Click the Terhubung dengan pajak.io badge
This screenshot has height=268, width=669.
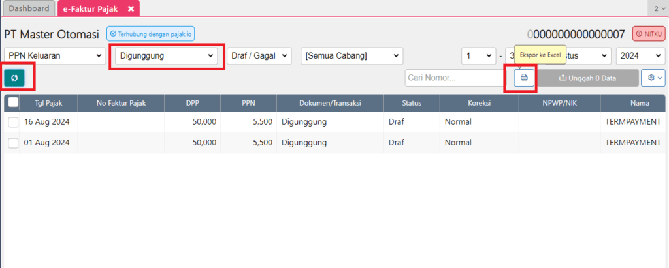tap(151, 34)
